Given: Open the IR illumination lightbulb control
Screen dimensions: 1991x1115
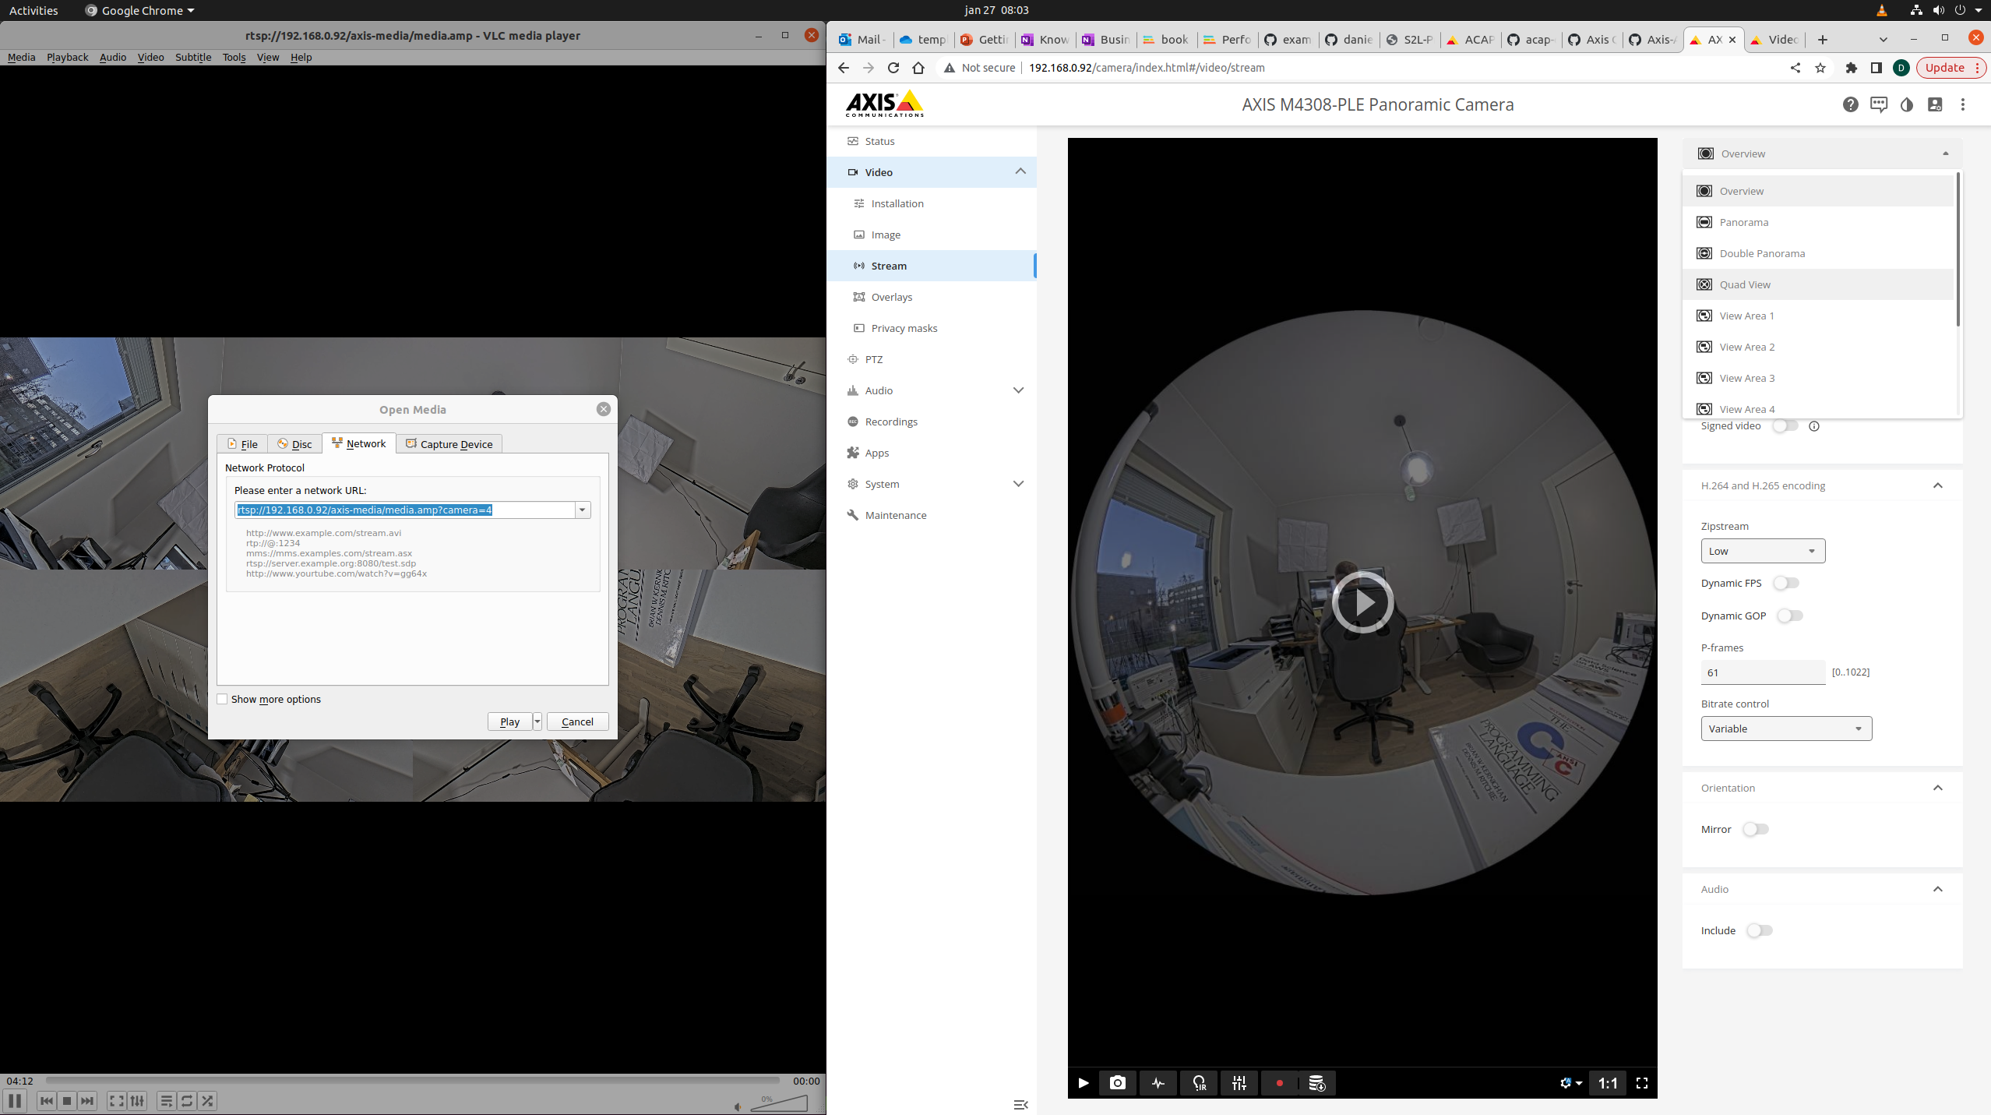Looking at the screenshot, I should (1199, 1082).
